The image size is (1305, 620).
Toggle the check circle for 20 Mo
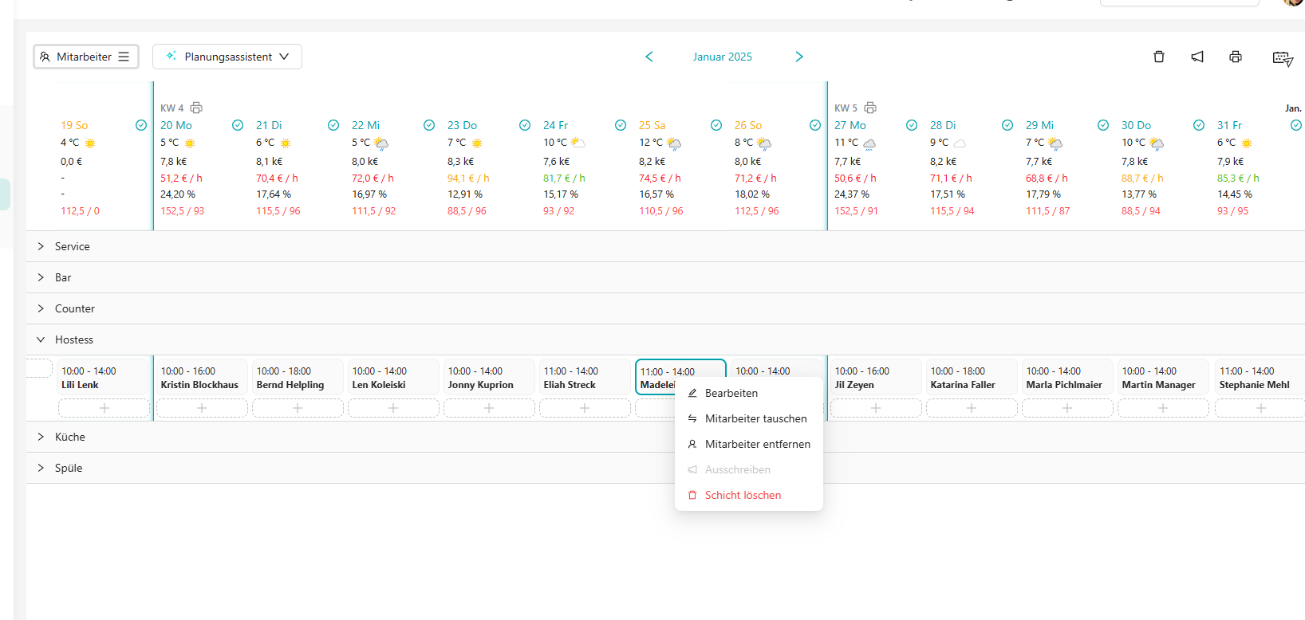238,125
